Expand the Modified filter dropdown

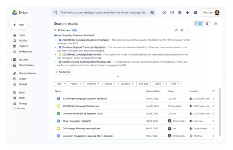tap(92, 84)
